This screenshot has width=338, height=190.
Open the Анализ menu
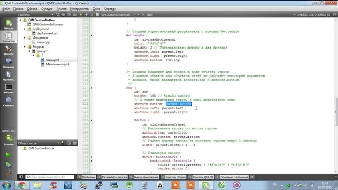61,9
